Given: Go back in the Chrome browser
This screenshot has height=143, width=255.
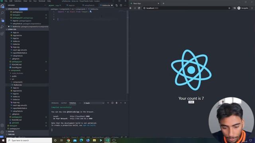Looking at the screenshot, I should 131,8.
